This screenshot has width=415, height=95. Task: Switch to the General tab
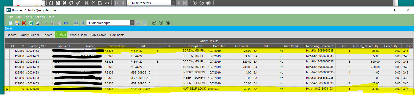(12, 35)
